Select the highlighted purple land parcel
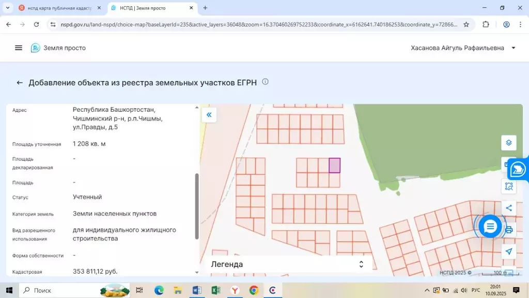 pyautogui.click(x=335, y=165)
